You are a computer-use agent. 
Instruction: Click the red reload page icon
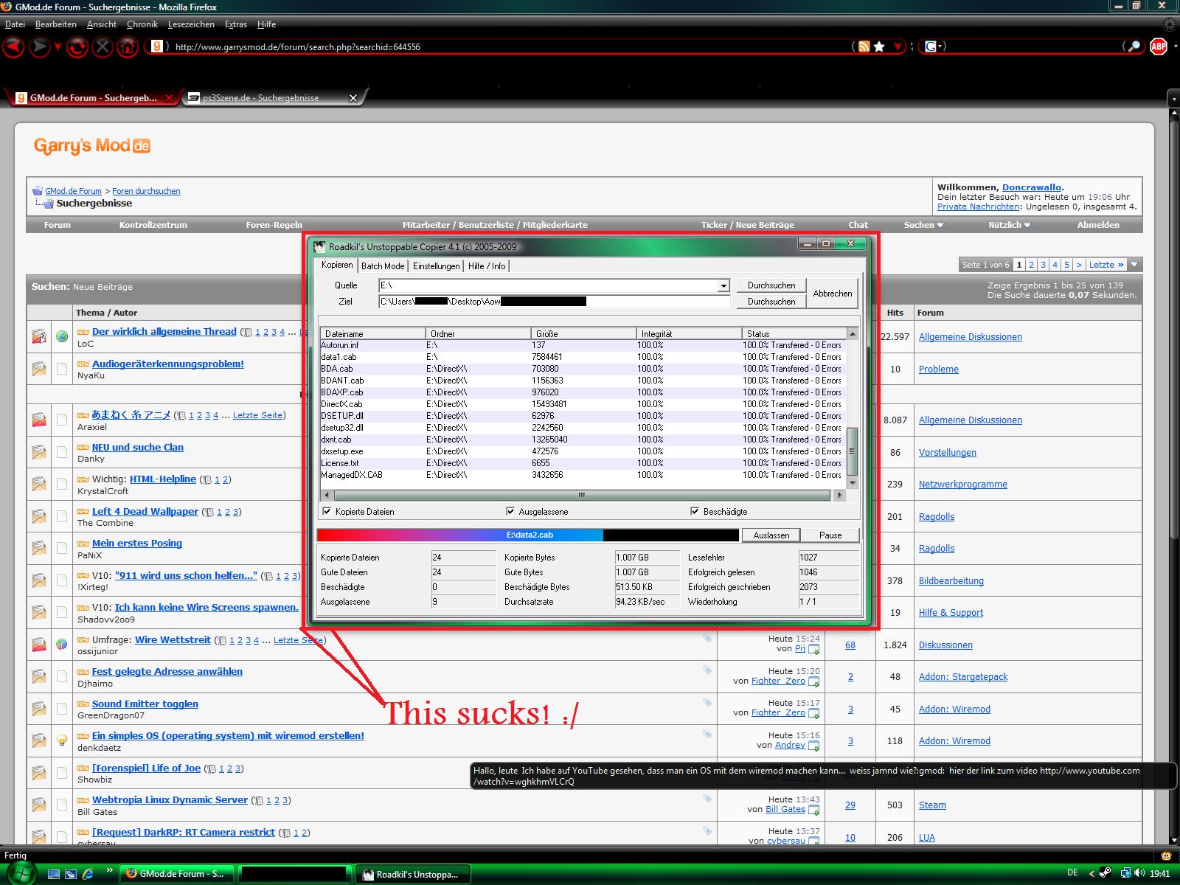pos(77,47)
